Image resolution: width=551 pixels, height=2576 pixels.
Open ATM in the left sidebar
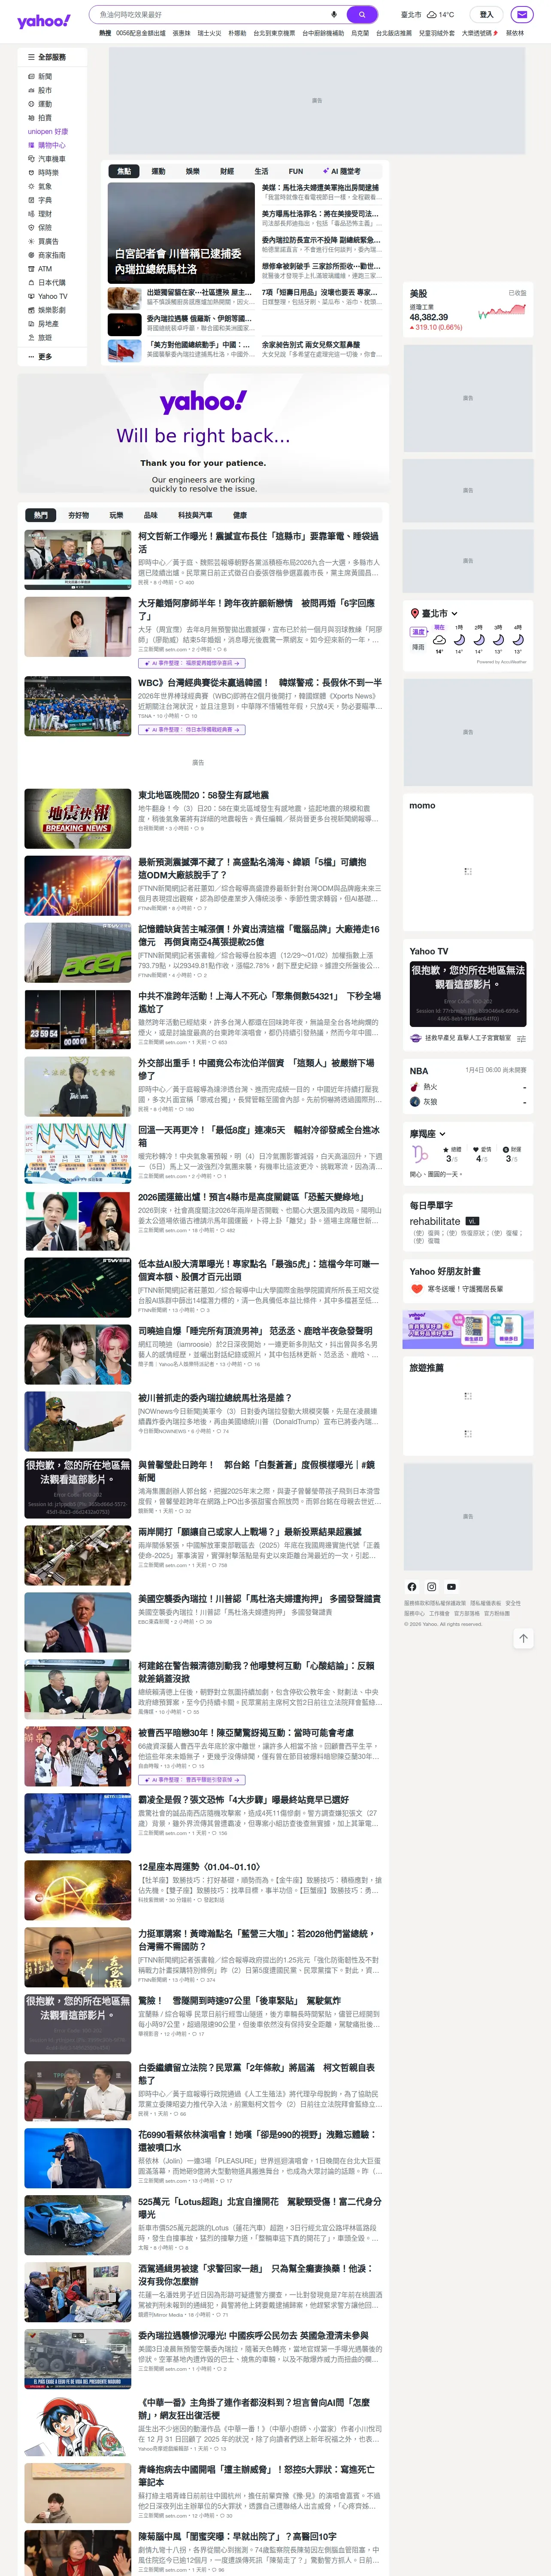click(x=40, y=269)
